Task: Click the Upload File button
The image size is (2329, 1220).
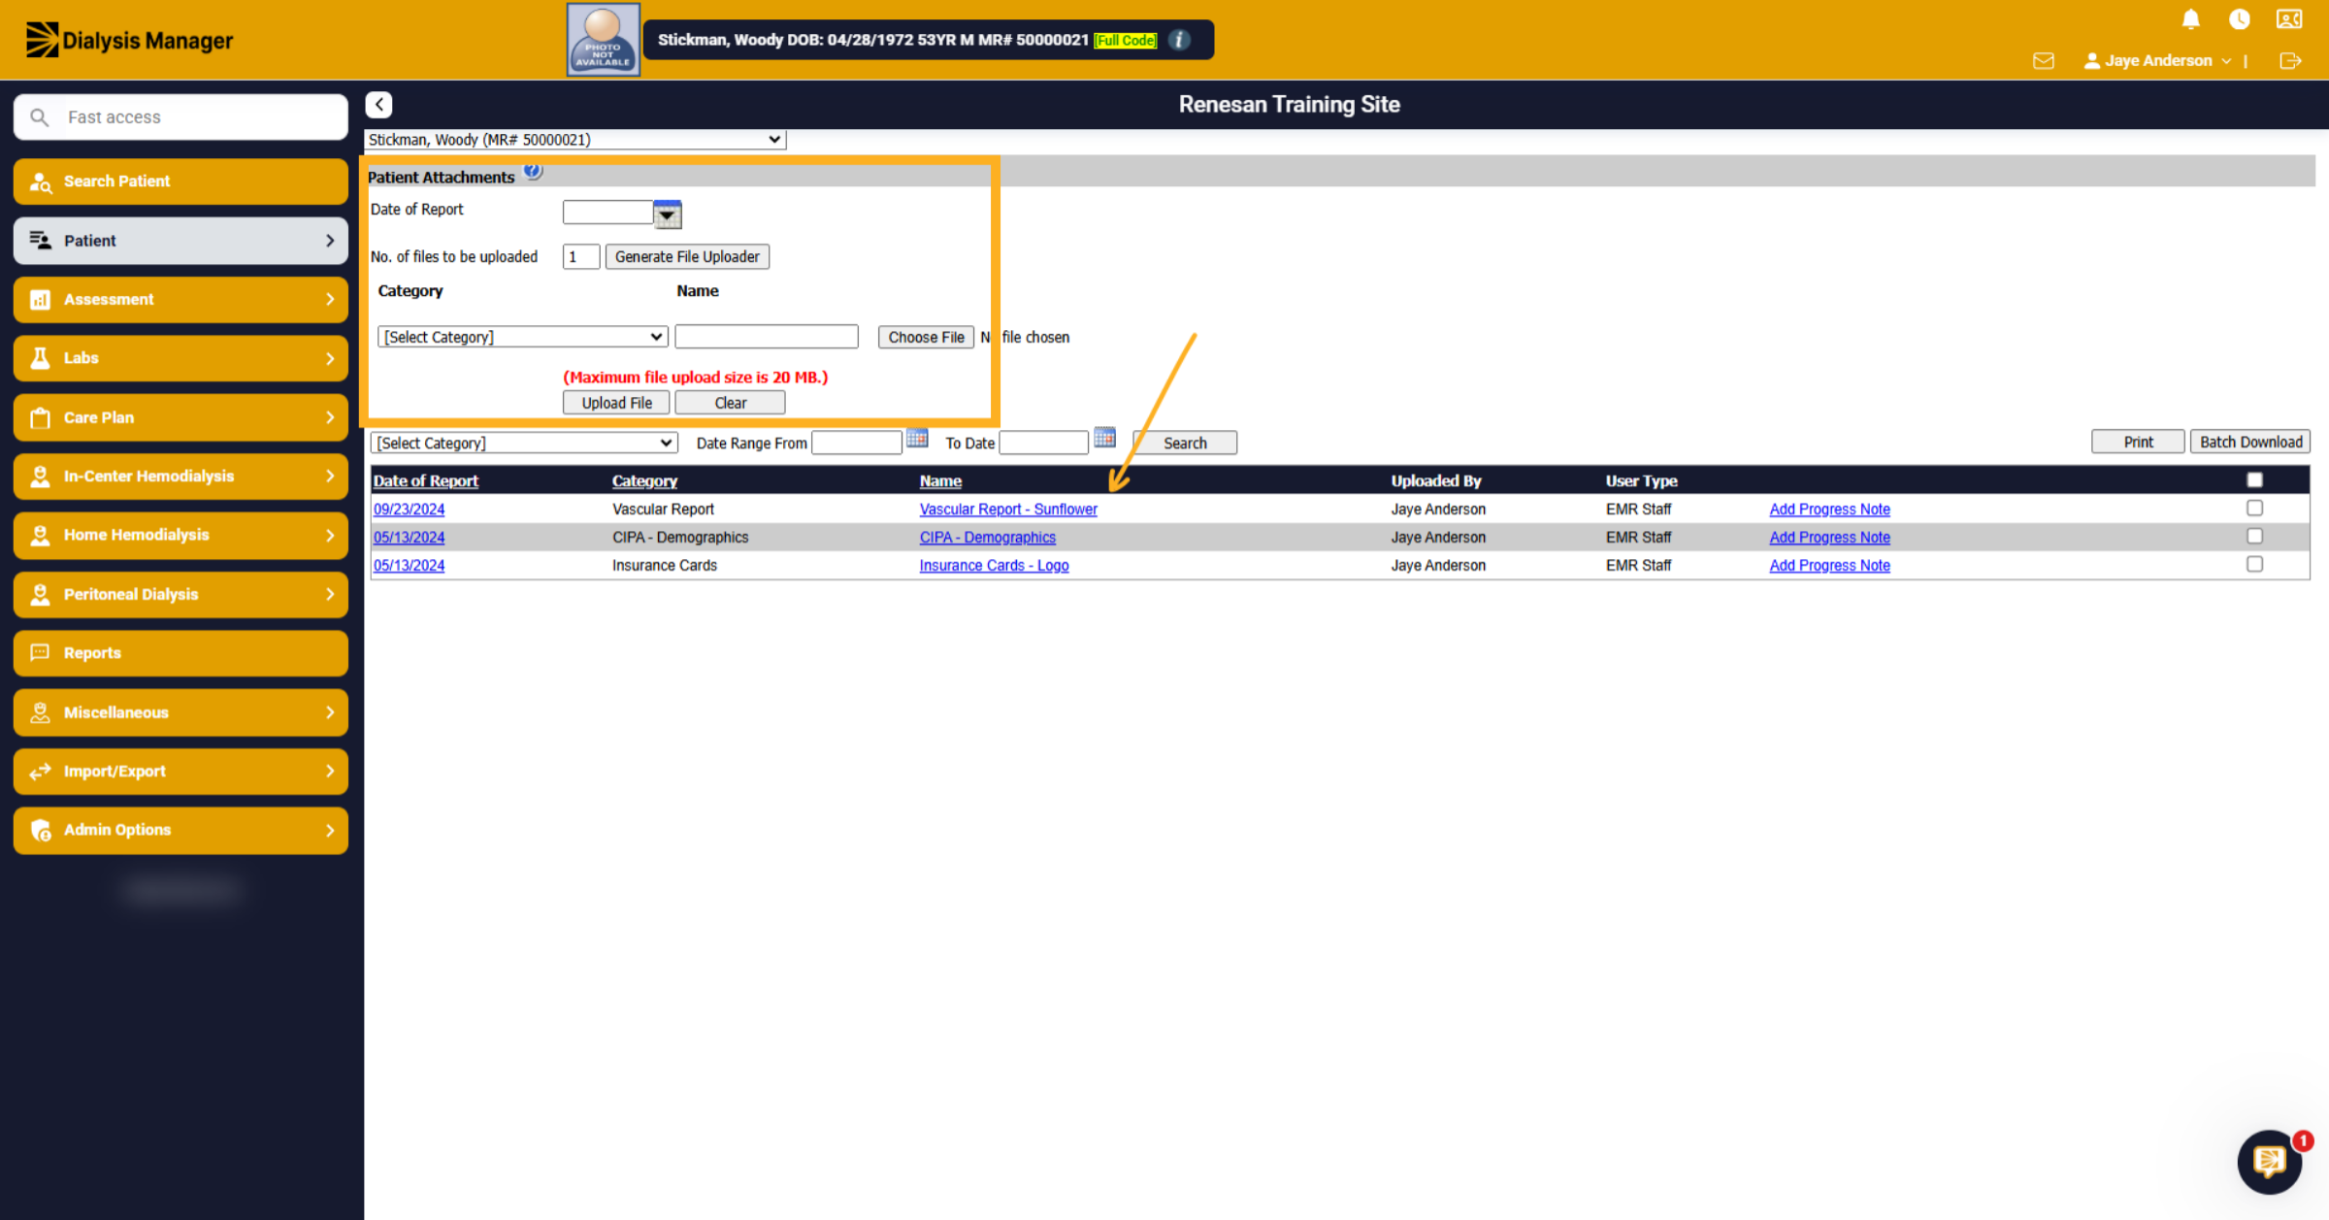Action: point(616,403)
